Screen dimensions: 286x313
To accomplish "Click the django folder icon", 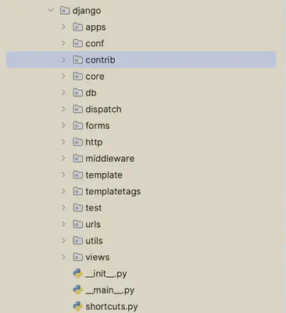I will click(65, 10).
